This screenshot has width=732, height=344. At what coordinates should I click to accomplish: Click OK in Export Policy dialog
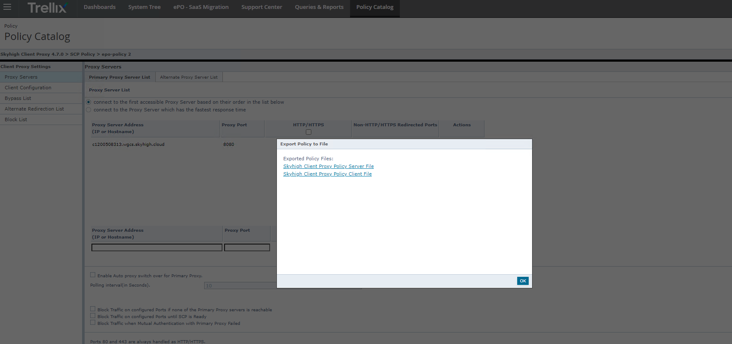click(523, 281)
